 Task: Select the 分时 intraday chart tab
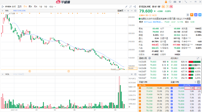click(14, 6)
